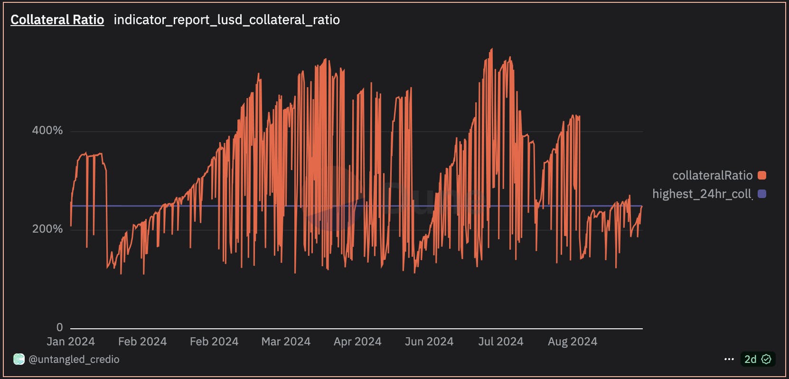Click the 400% y-axis label
Image resolution: width=789 pixels, height=379 pixels.
(47, 130)
